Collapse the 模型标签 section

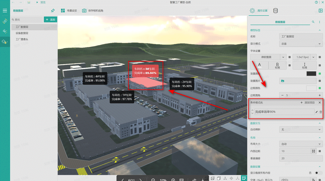point(320,30)
